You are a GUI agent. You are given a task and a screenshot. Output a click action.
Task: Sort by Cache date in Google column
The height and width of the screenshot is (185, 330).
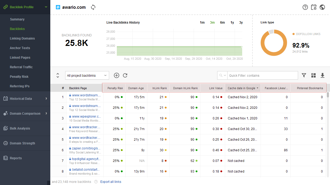(x=243, y=88)
